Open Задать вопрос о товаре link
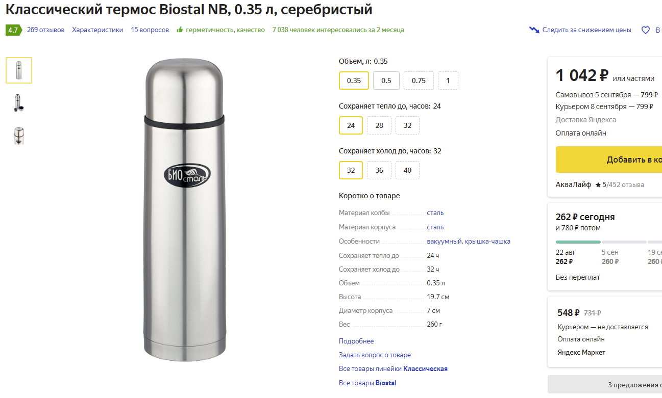 (375, 355)
